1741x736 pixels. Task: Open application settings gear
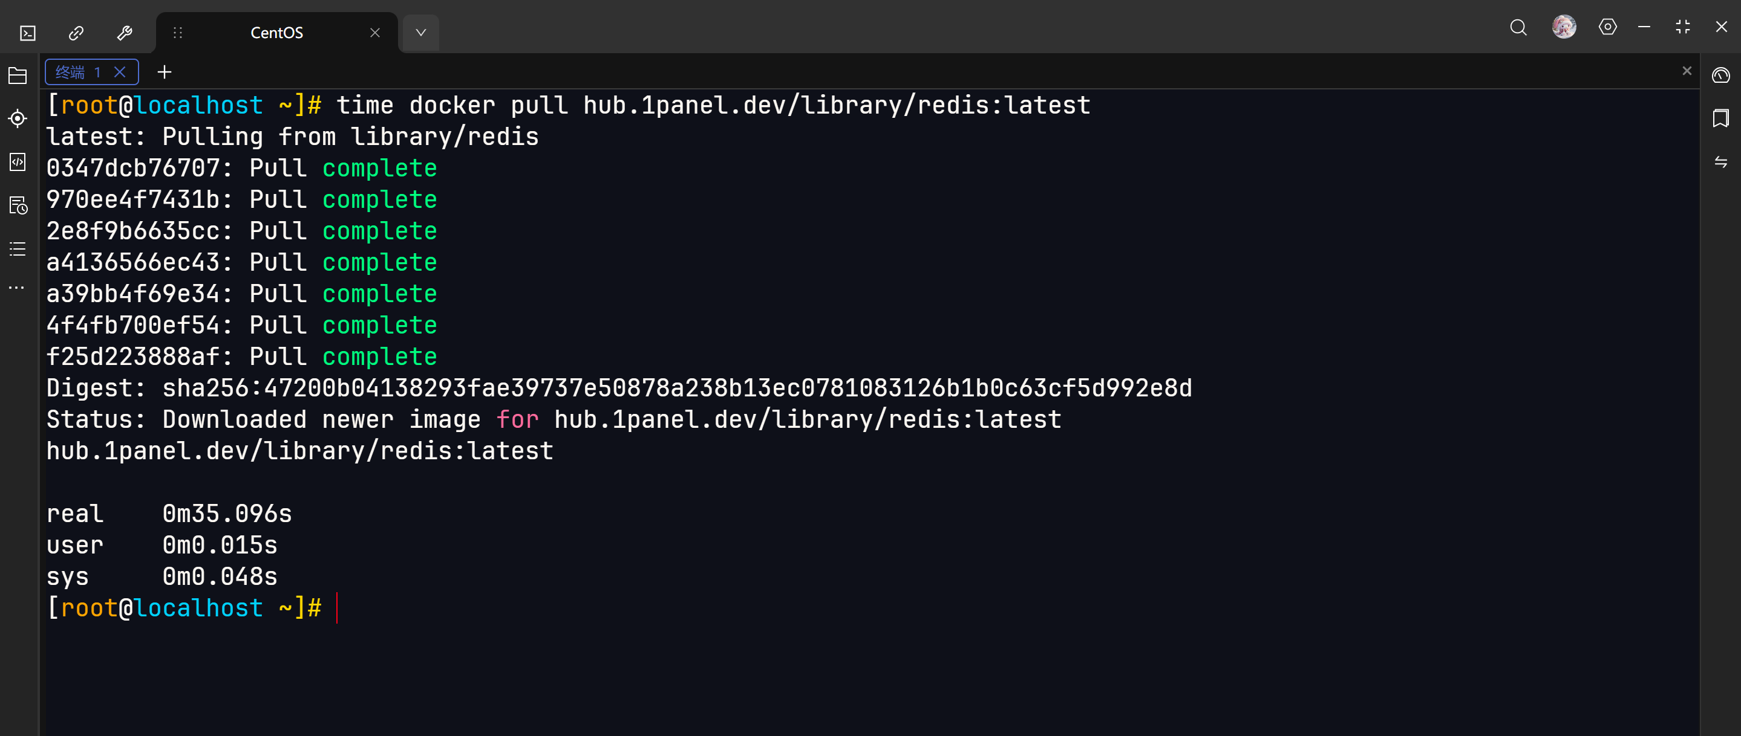pyautogui.click(x=1608, y=28)
